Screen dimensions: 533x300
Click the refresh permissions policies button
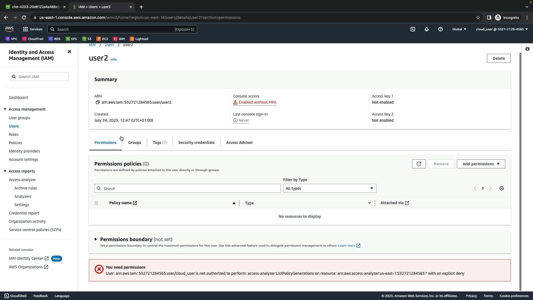click(x=419, y=164)
